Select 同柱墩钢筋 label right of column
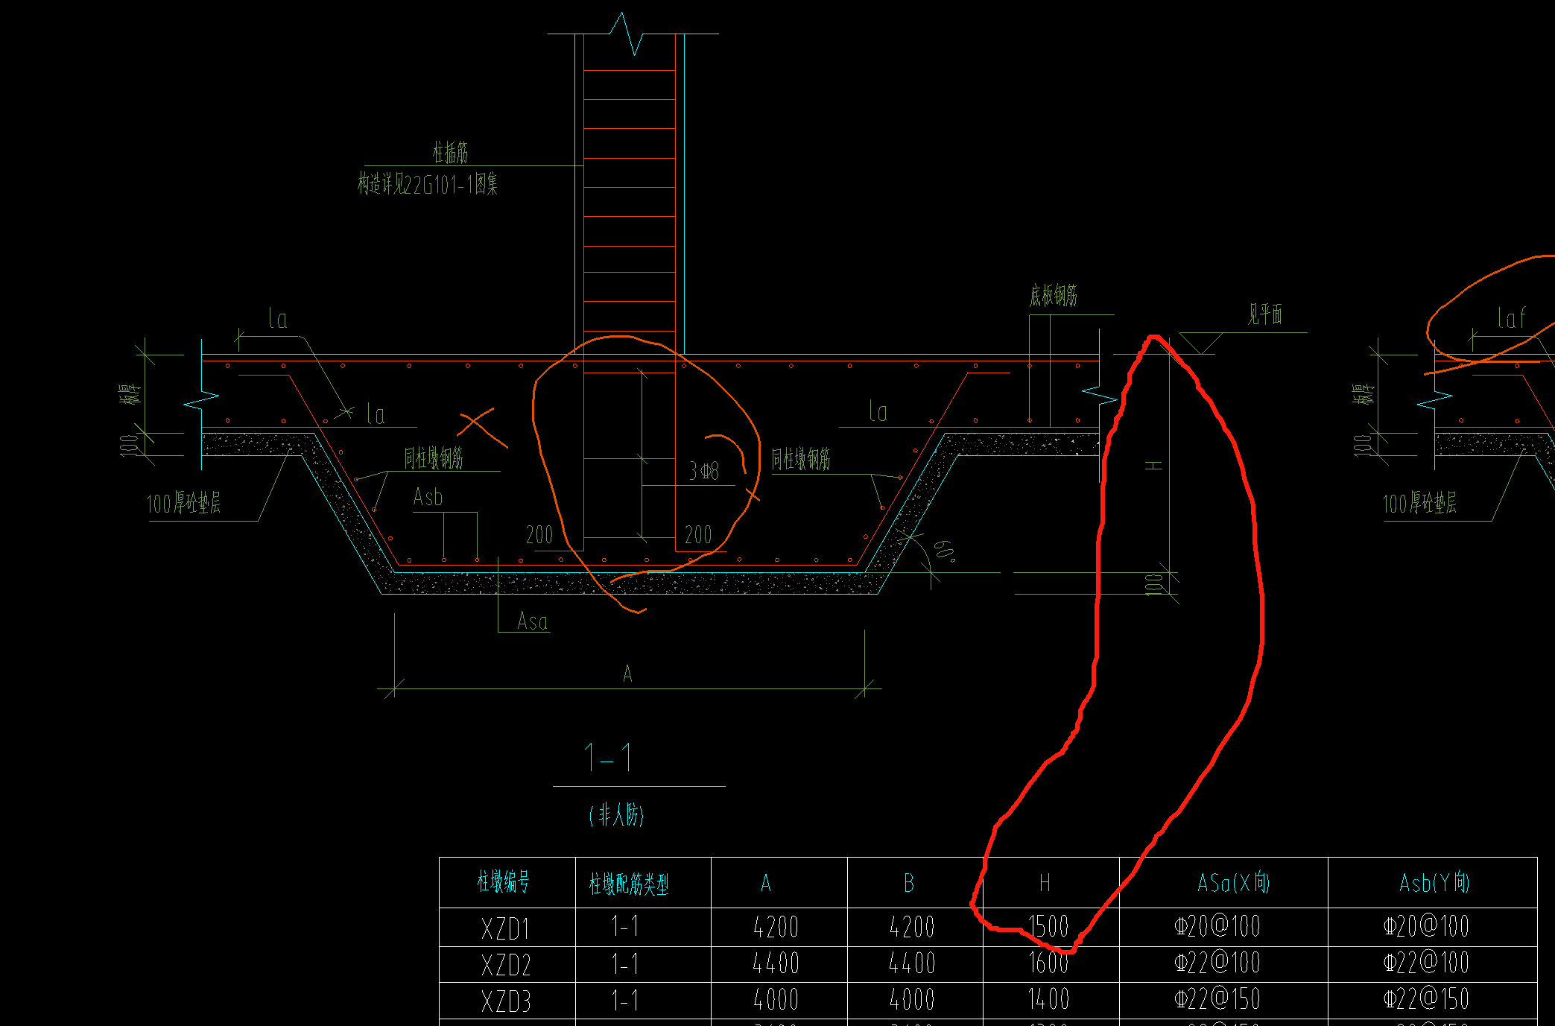1555x1026 pixels. tap(800, 458)
